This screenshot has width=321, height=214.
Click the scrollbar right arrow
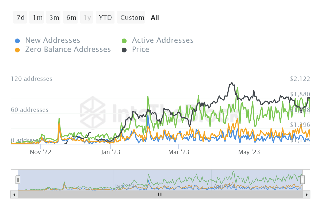pyautogui.click(x=307, y=194)
